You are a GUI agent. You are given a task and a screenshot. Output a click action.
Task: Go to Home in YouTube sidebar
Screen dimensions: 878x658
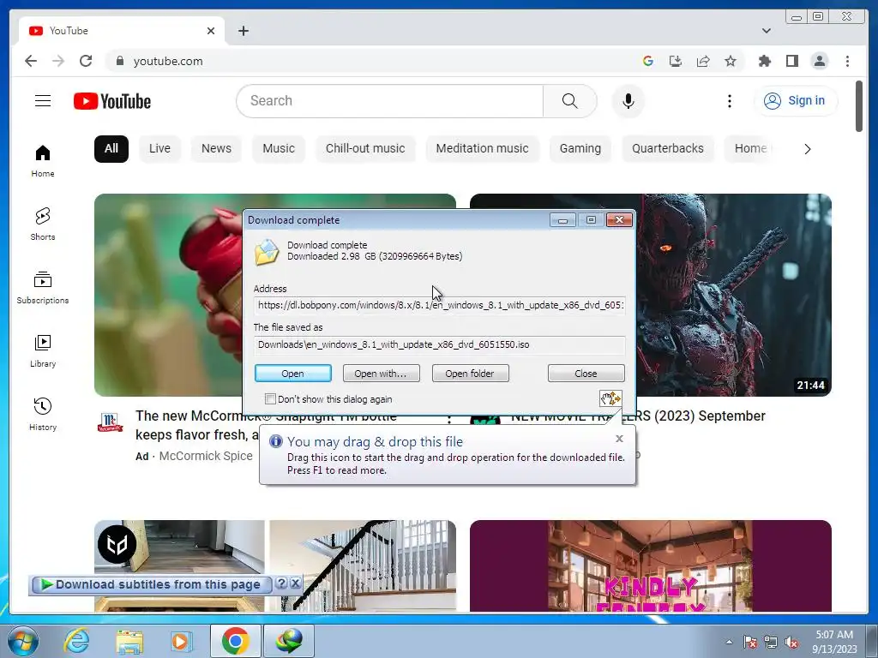pyautogui.click(x=43, y=160)
